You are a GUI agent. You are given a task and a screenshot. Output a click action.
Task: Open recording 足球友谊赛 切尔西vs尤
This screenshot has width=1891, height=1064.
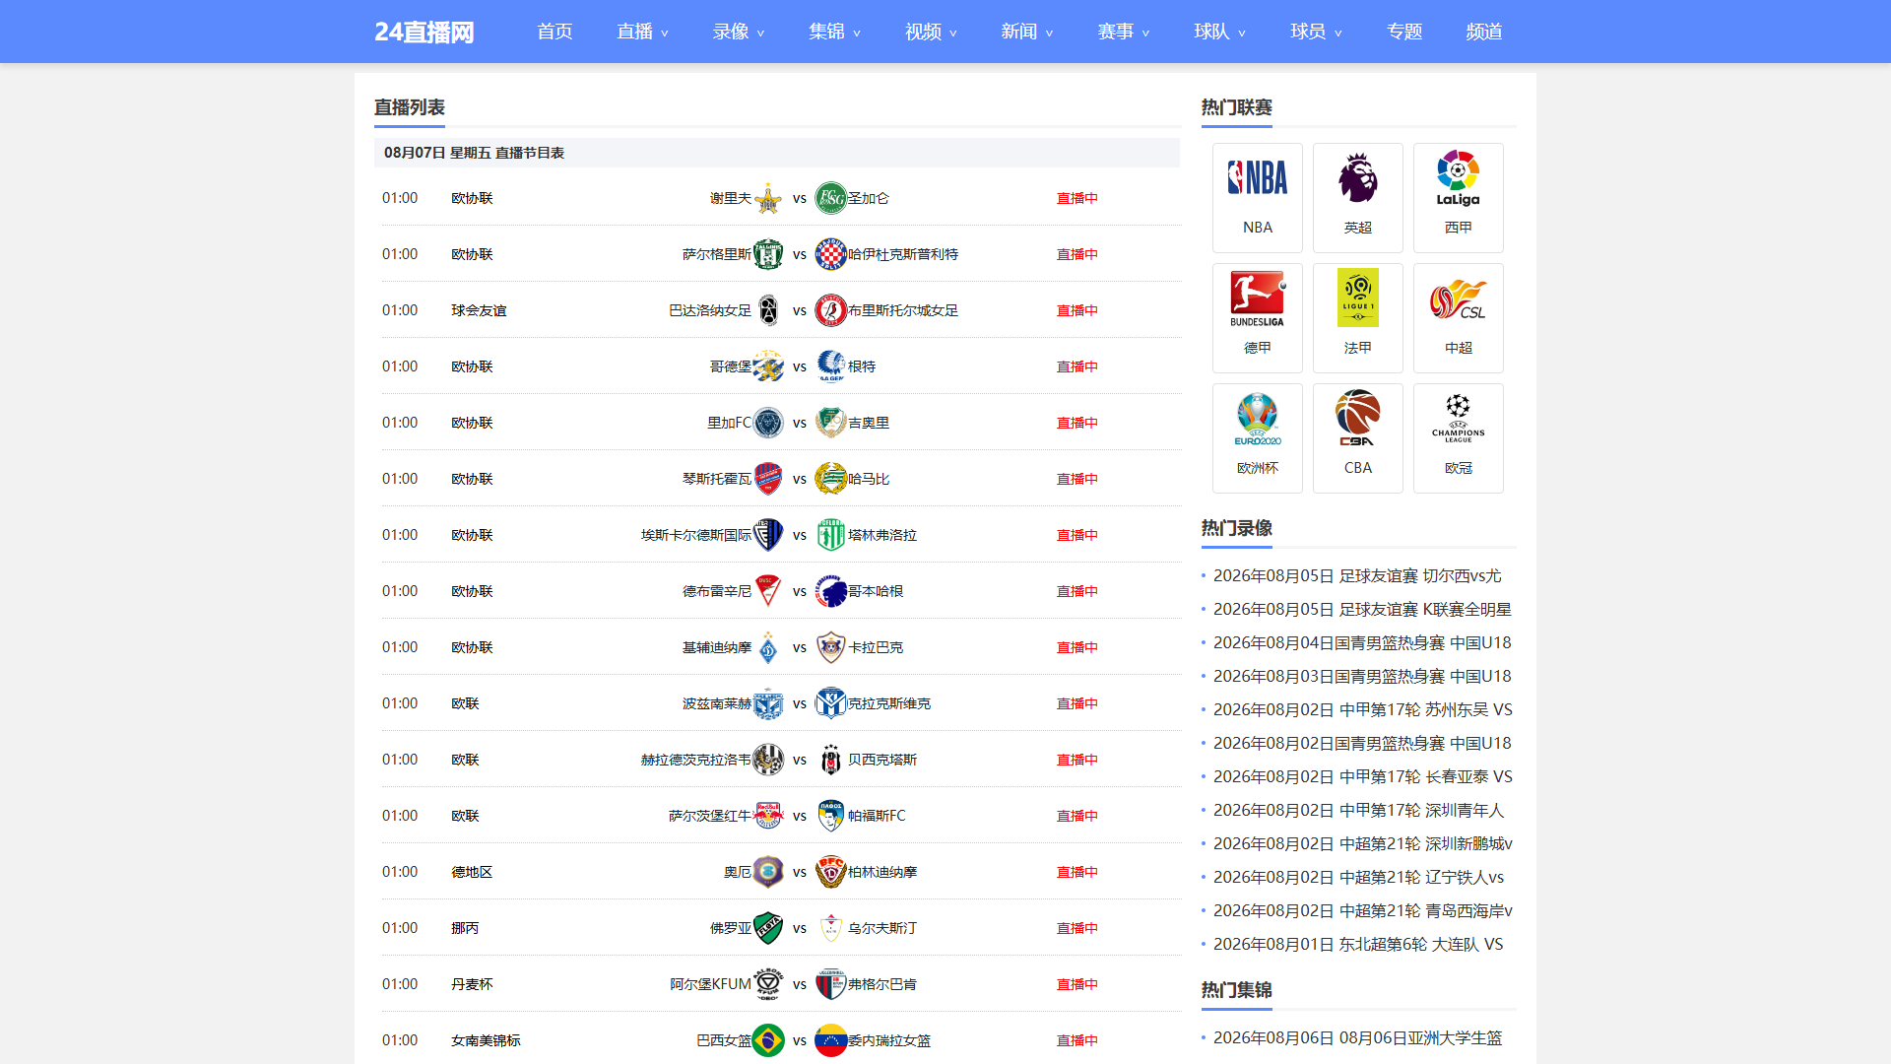click(x=1357, y=575)
